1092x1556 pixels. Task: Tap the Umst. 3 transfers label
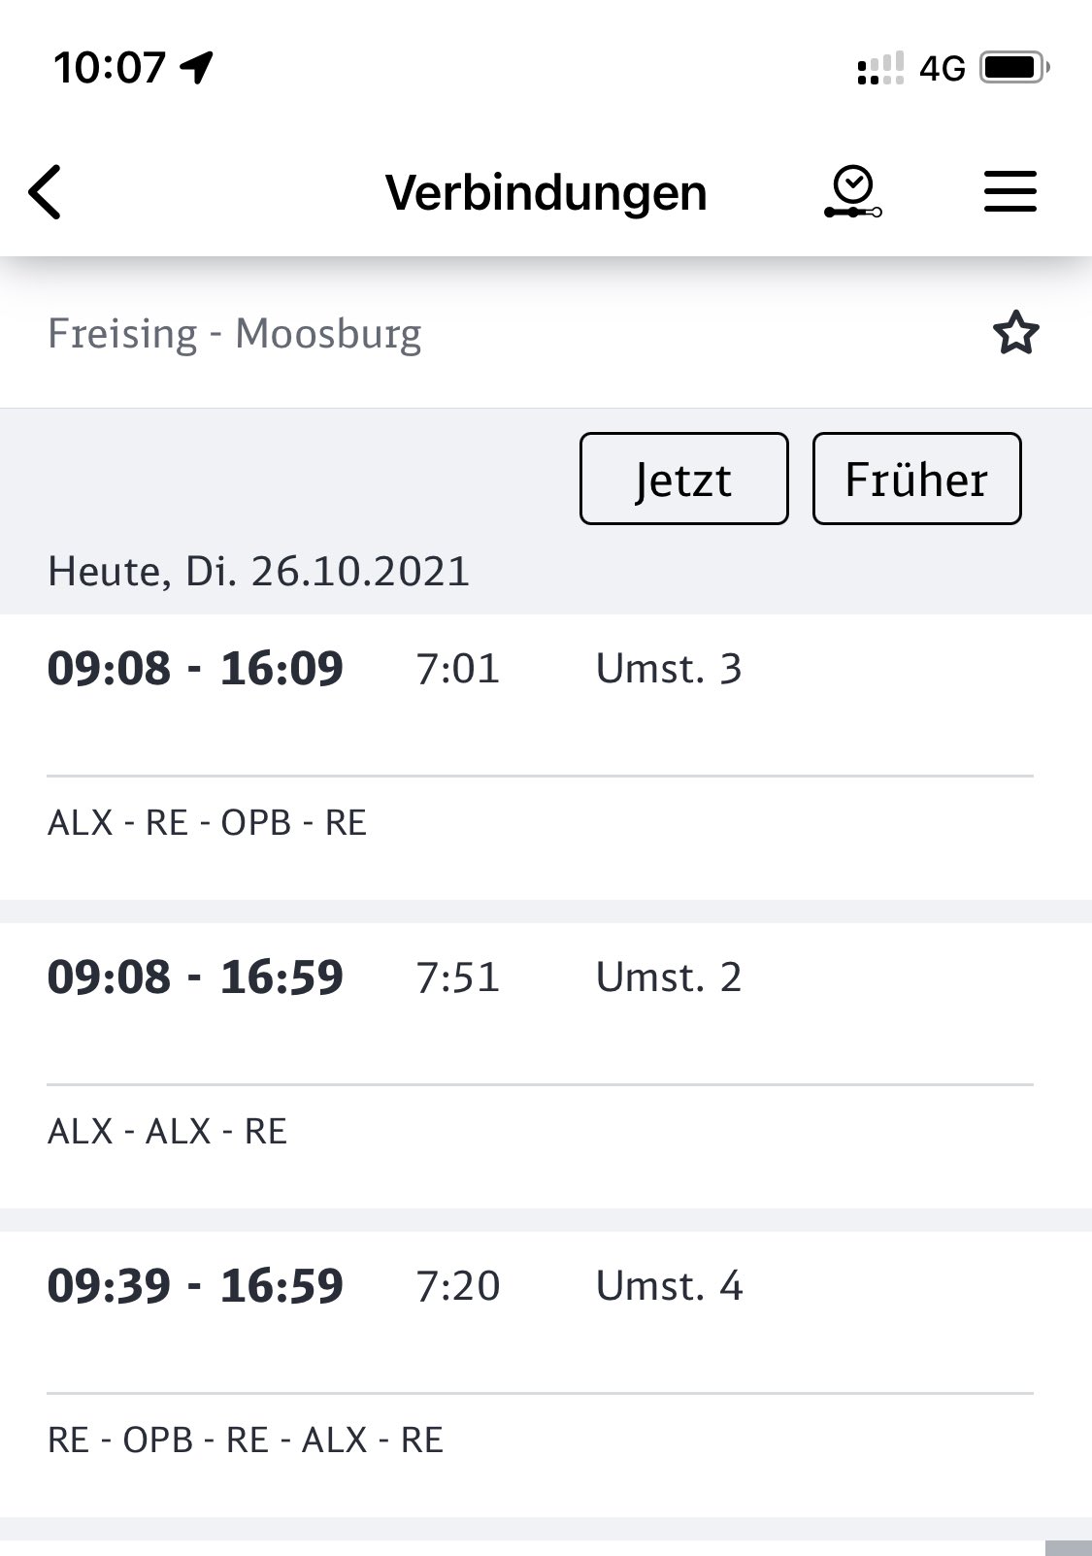pos(669,669)
